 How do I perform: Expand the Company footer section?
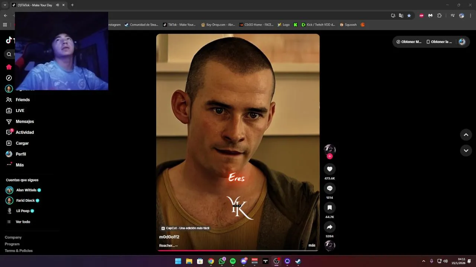[13, 237]
